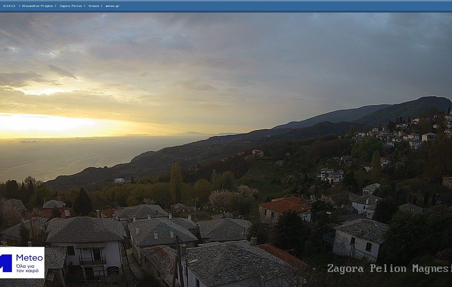The height and width of the screenshot is (287, 452).
Task: Click the Meteo brand name text
Action: 29,258
